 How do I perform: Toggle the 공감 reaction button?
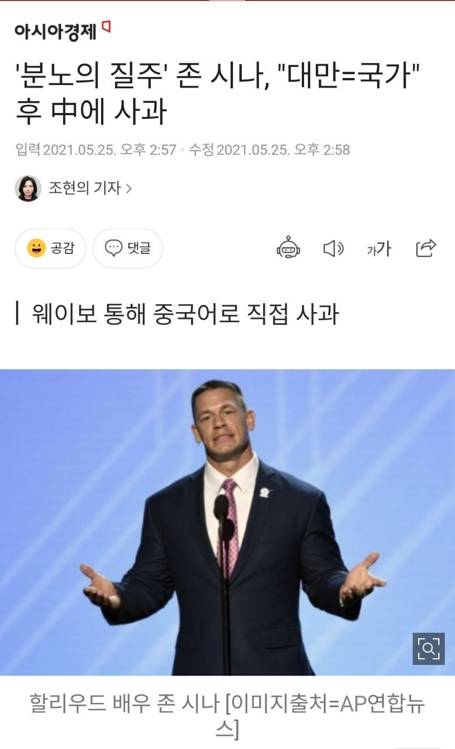[x=50, y=248]
